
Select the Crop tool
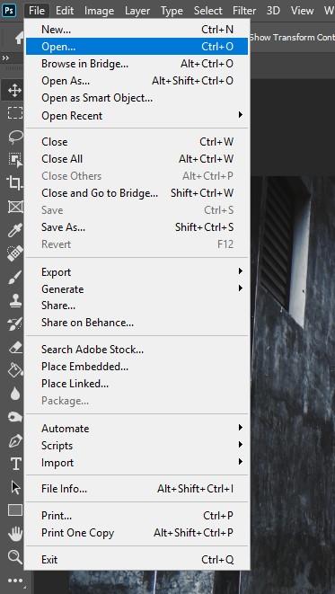[15, 183]
